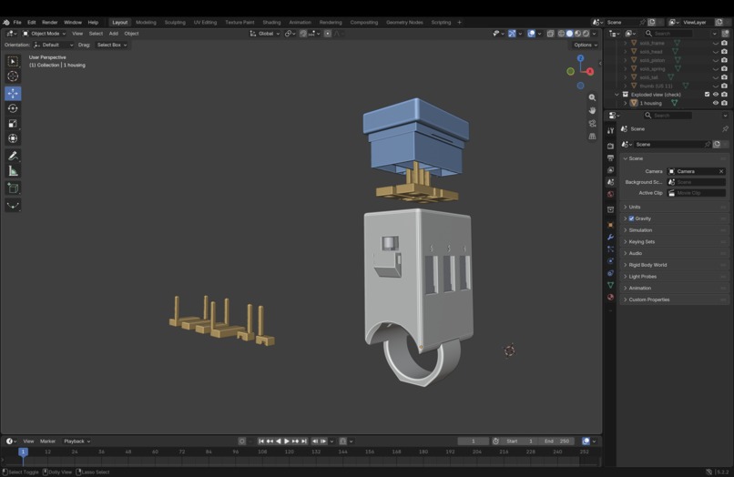Screen dimensions: 734x477
Task: Select the Annotate pencil tool
Action: tap(13, 156)
